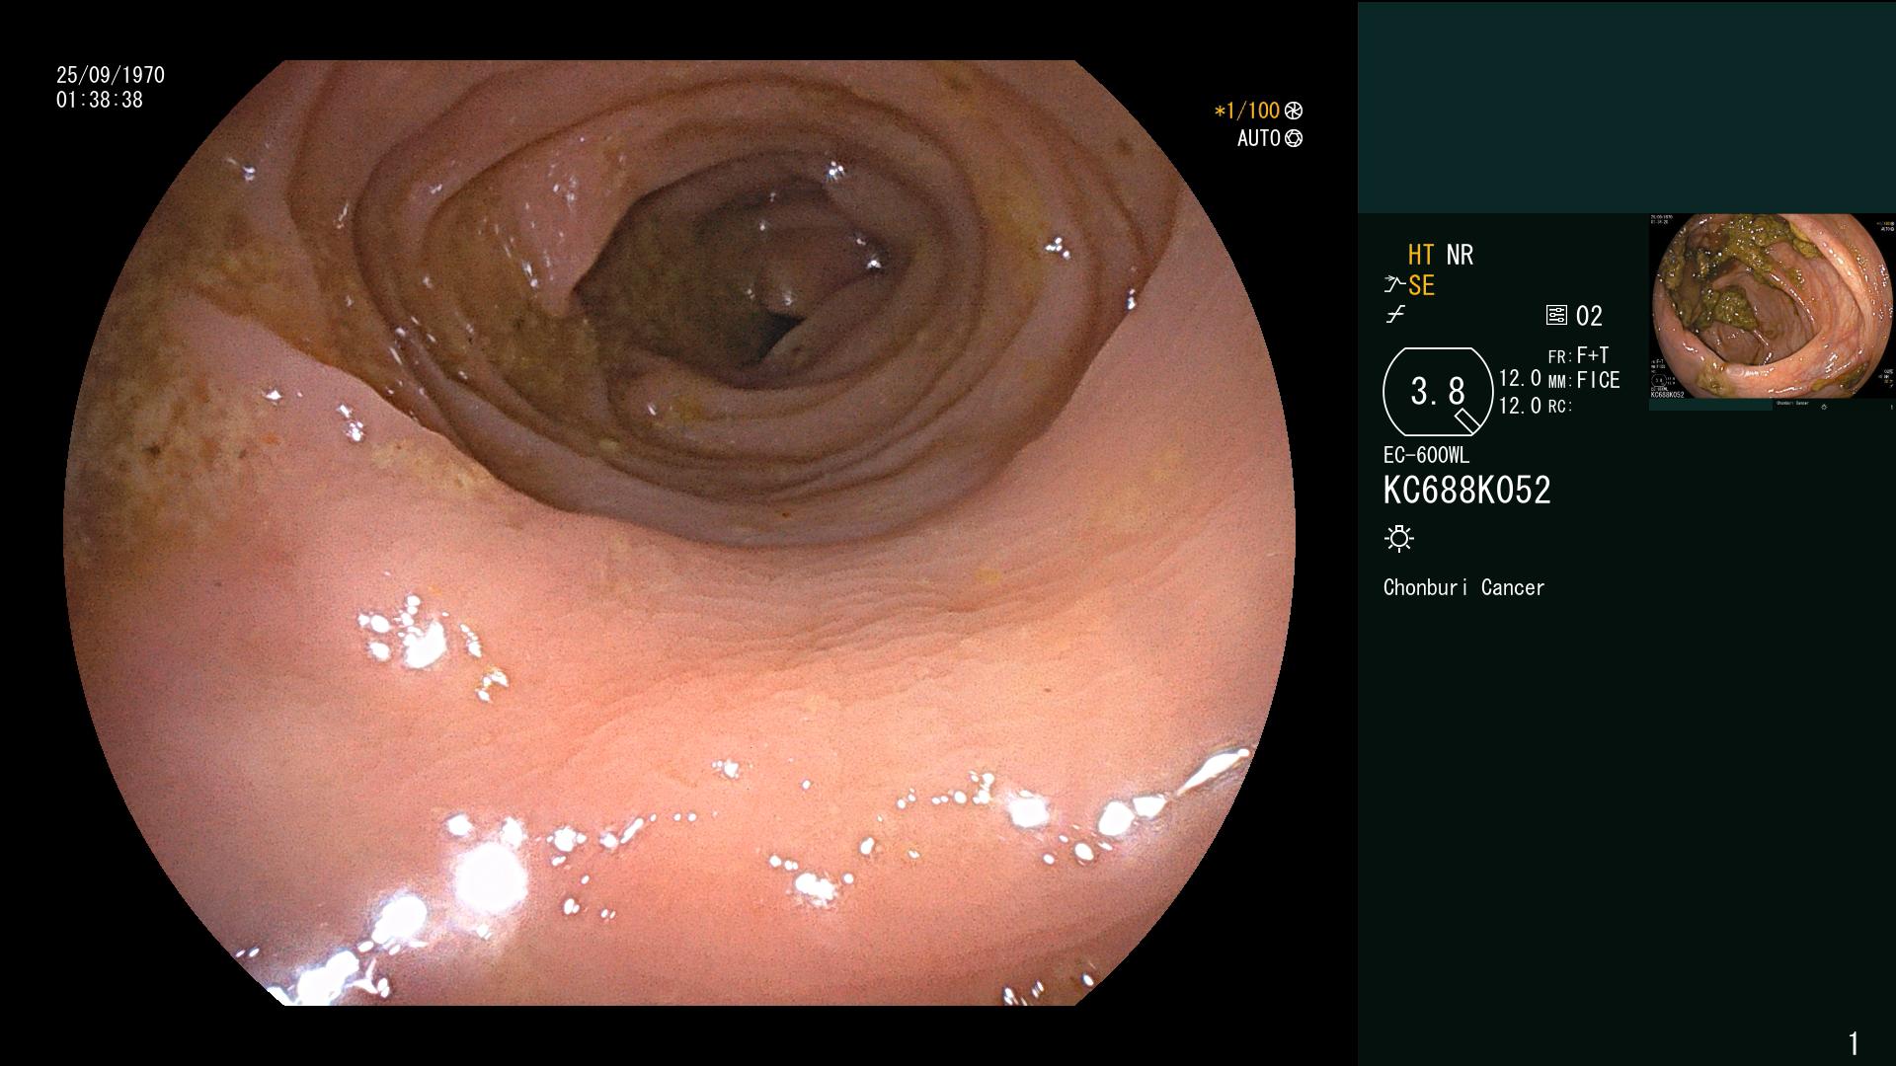Image resolution: width=1896 pixels, height=1066 pixels.
Task: Click the AUTO iris aperture icon
Action: pos(1294,138)
